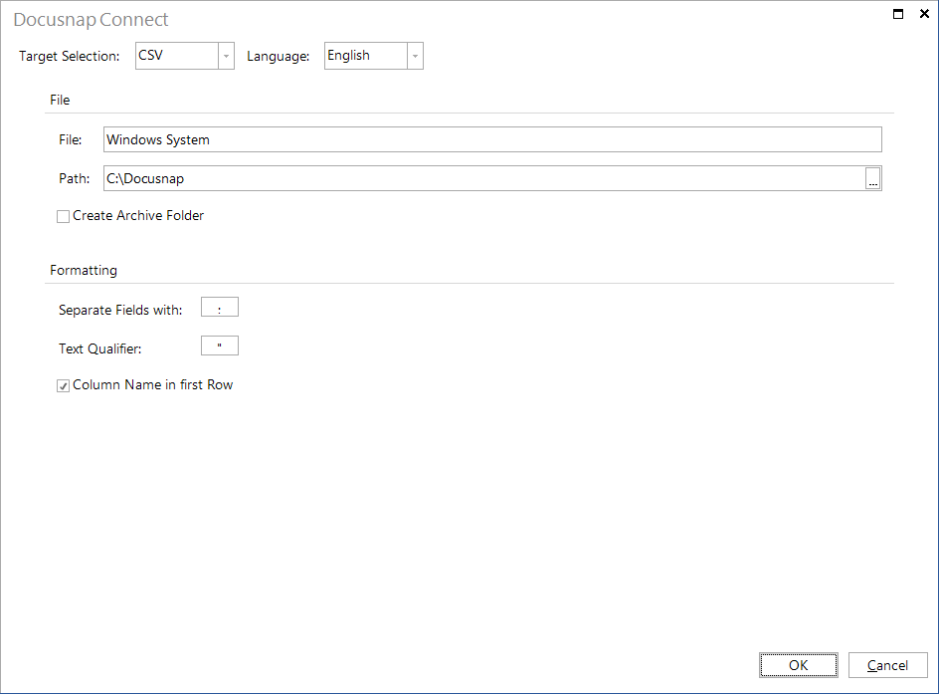The image size is (939, 694).
Task: Maximize the Docusnap Connect window
Action: 897,14
